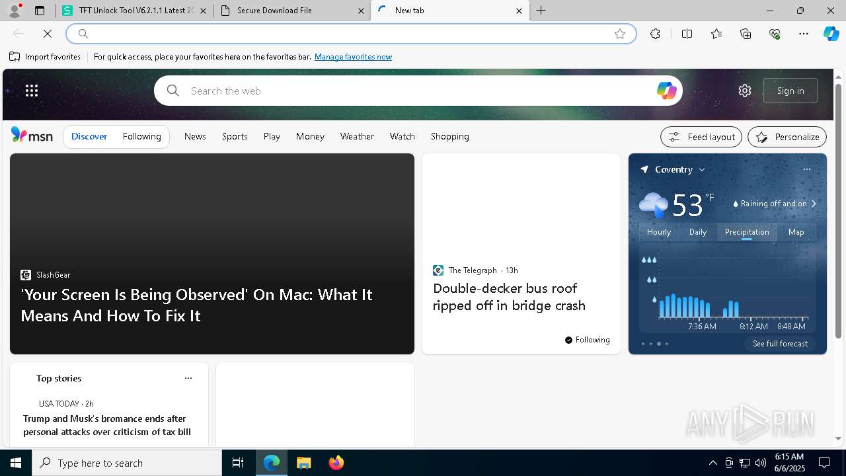Select the Discover feed tab
Image resolution: width=846 pixels, height=476 pixels.
pos(89,136)
